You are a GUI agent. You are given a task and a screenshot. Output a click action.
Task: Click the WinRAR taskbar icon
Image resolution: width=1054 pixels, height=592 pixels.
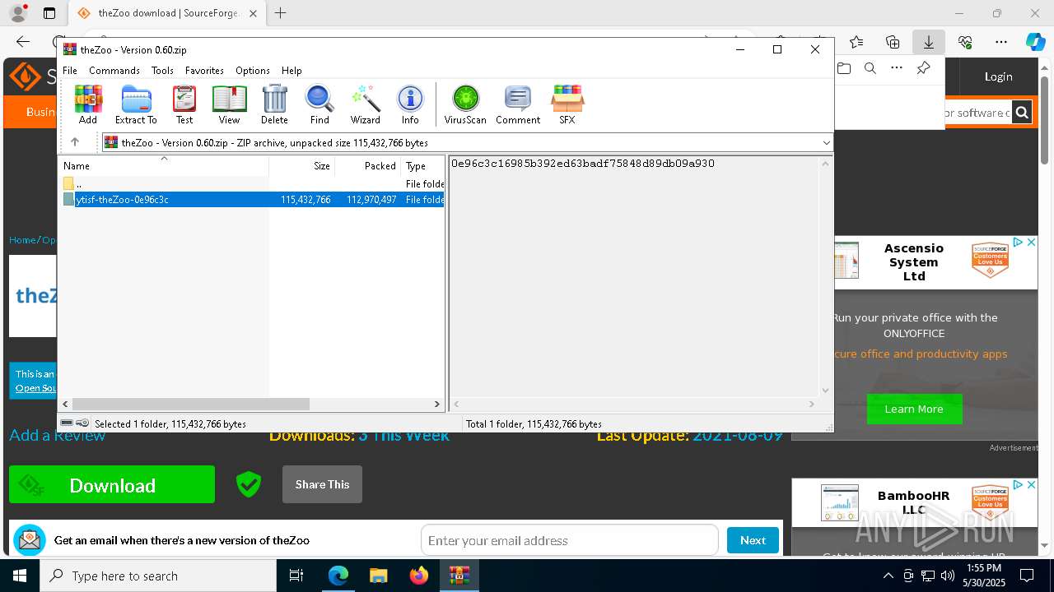click(459, 576)
